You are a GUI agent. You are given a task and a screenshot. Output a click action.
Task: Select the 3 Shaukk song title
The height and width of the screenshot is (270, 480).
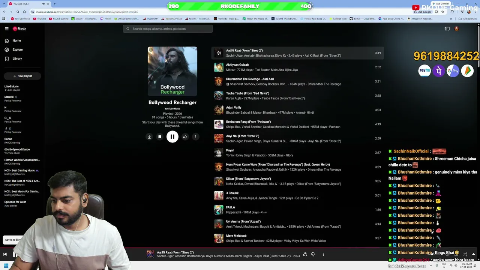point(232,193)
